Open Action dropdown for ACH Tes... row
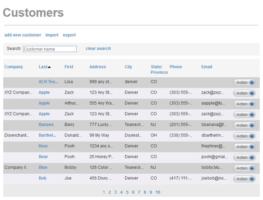263x200 pixels. coord(244,82)
